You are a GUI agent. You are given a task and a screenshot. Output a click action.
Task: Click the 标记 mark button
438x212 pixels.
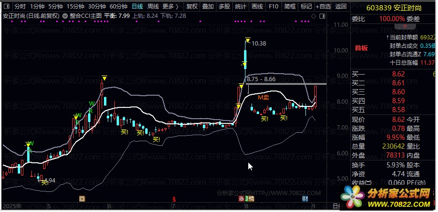pyautogui.click(x=306, y=6)
